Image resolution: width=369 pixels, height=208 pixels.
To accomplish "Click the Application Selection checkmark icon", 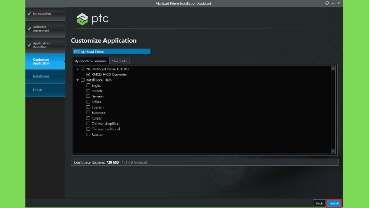I will [x=29, y=45].
